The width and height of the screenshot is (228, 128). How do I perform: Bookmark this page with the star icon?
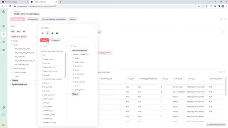point(207,6)
